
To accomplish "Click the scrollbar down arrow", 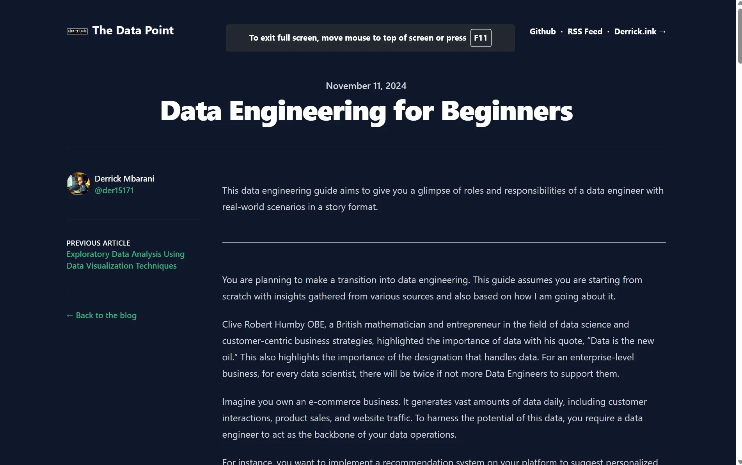I will pyautogui.click(x=739, y=462).
